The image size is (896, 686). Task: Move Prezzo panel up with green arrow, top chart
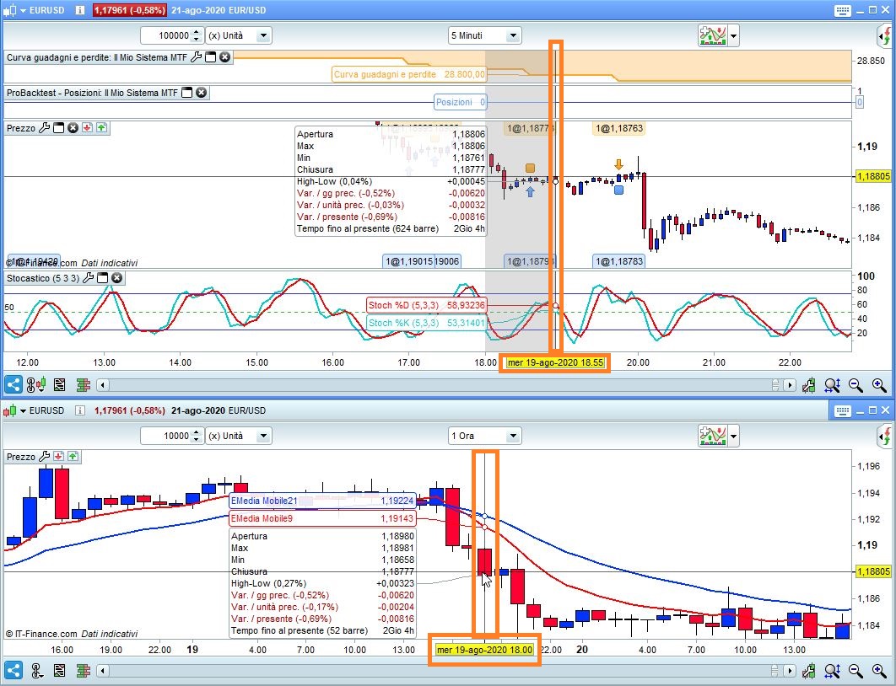click(101, 128)
